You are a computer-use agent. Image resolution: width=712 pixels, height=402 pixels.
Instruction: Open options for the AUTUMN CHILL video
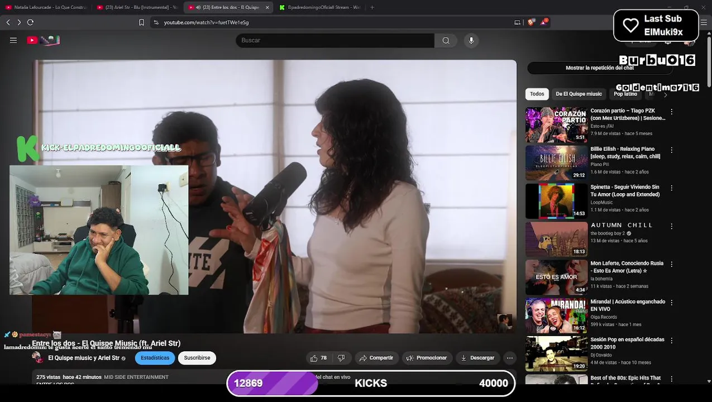coord(672,226)
